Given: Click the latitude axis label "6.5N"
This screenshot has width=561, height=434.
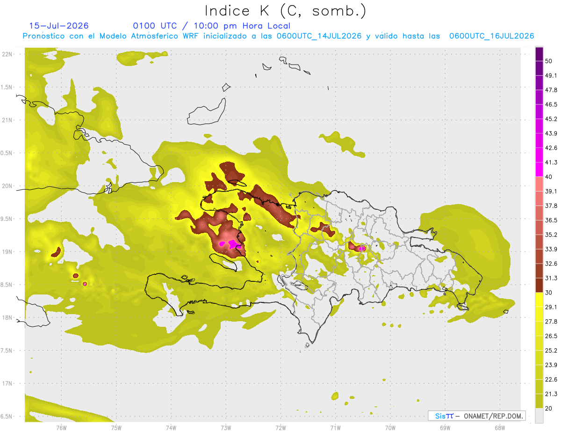Looking at the screenshot, I should coord(7,417).
